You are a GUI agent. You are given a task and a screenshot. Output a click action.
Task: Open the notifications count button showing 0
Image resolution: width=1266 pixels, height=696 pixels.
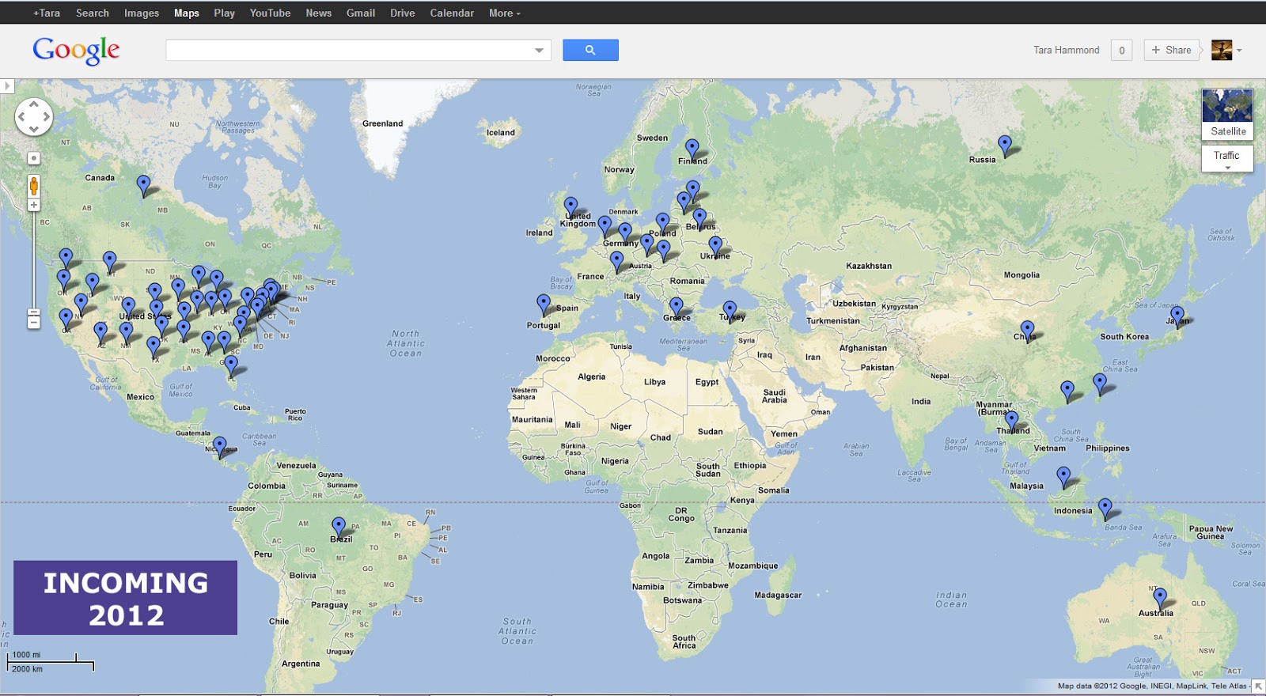point(1121,50)
